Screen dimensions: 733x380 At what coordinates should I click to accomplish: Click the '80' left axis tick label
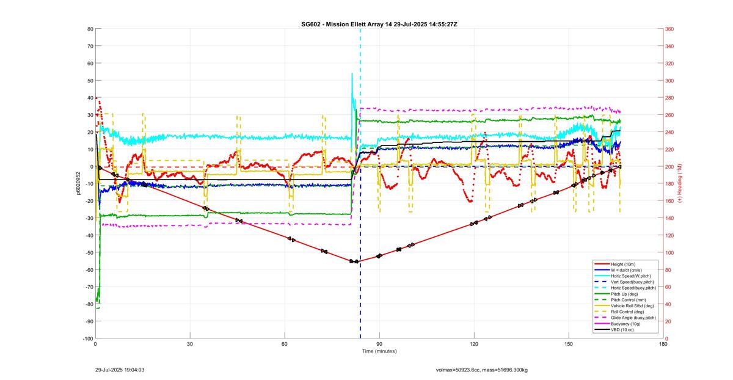tap(90, 29)
